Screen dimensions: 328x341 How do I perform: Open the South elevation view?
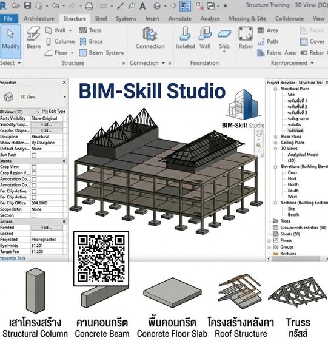[x=293, y=191]
